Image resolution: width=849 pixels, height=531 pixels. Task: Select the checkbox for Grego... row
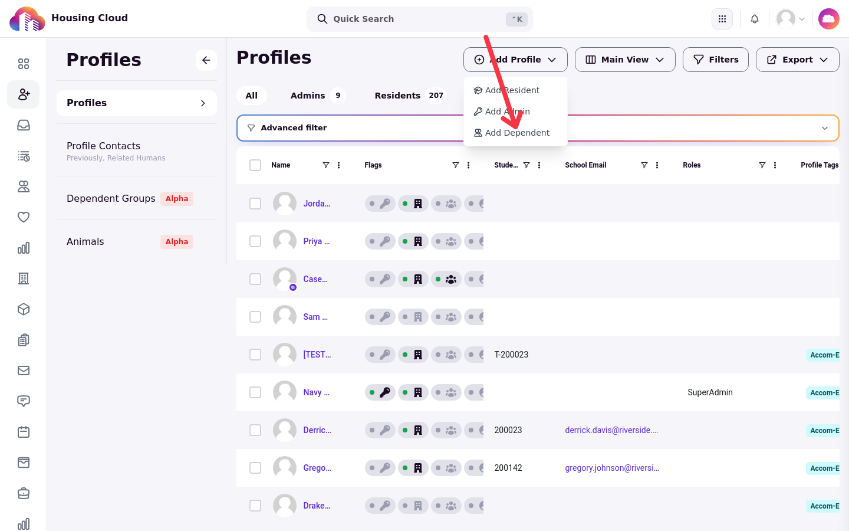(255, 468)
